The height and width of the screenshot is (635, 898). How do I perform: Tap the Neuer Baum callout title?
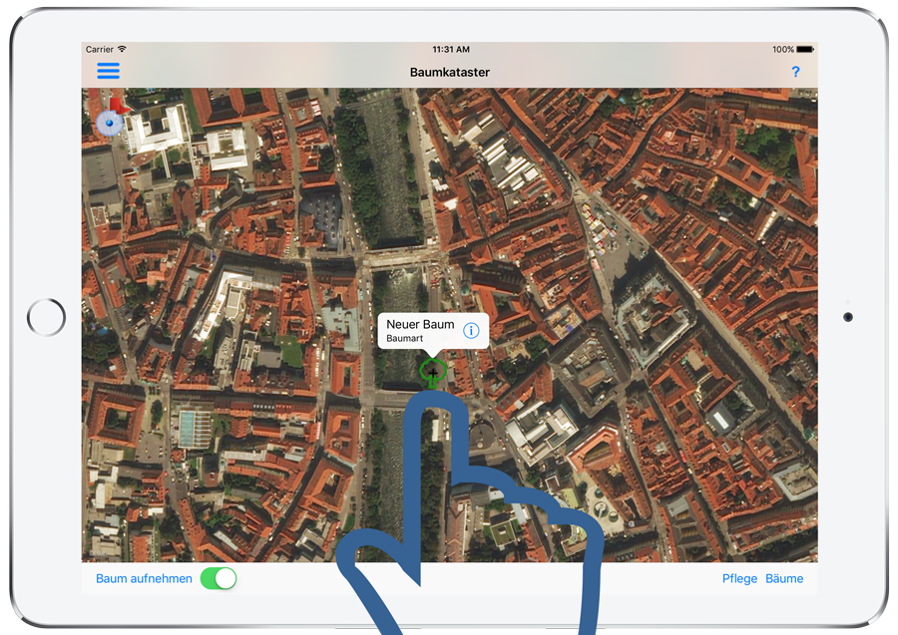[420, 324]
